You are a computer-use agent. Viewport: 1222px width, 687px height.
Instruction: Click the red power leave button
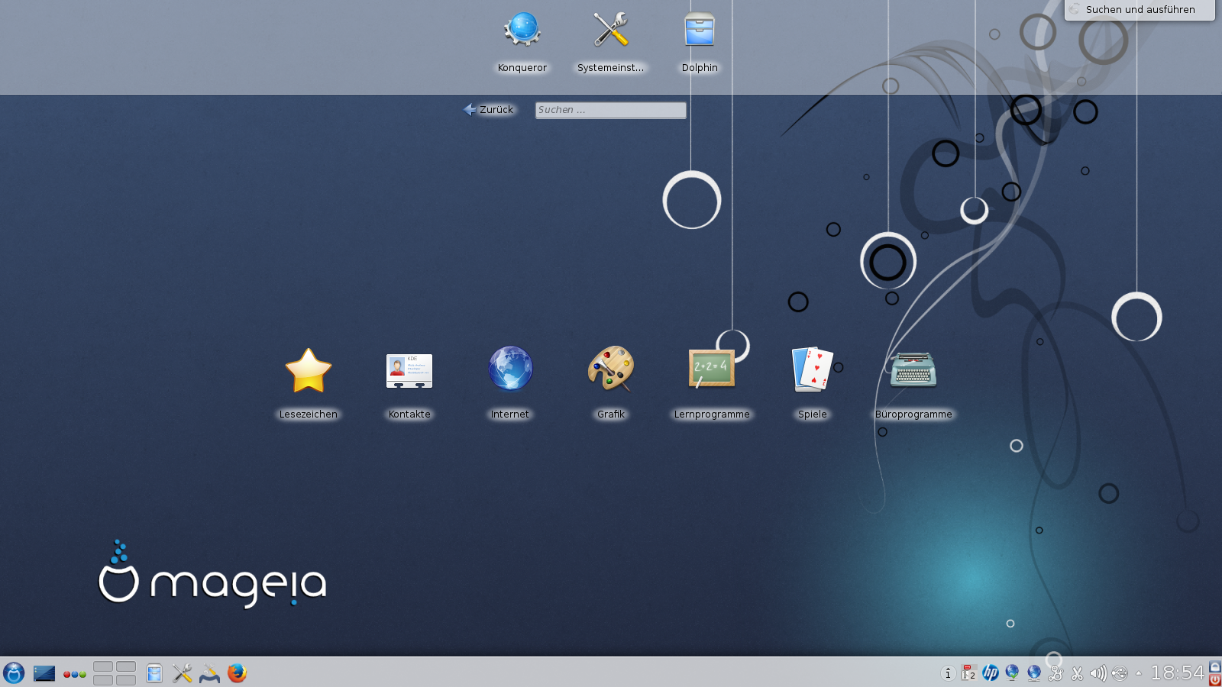click(x=1215, y=680)
